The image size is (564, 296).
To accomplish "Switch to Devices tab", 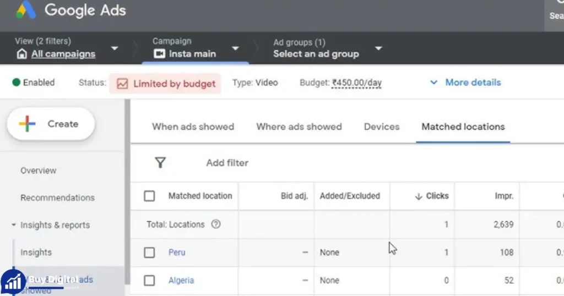I will pyautogui.click(x=382, y=127).
